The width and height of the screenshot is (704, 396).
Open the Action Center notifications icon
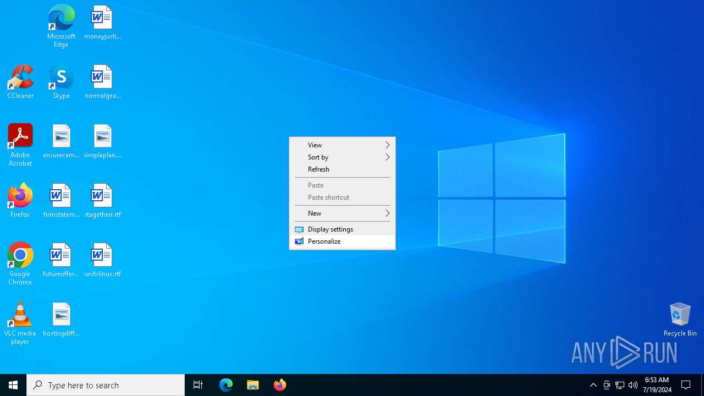click(686, 385)
